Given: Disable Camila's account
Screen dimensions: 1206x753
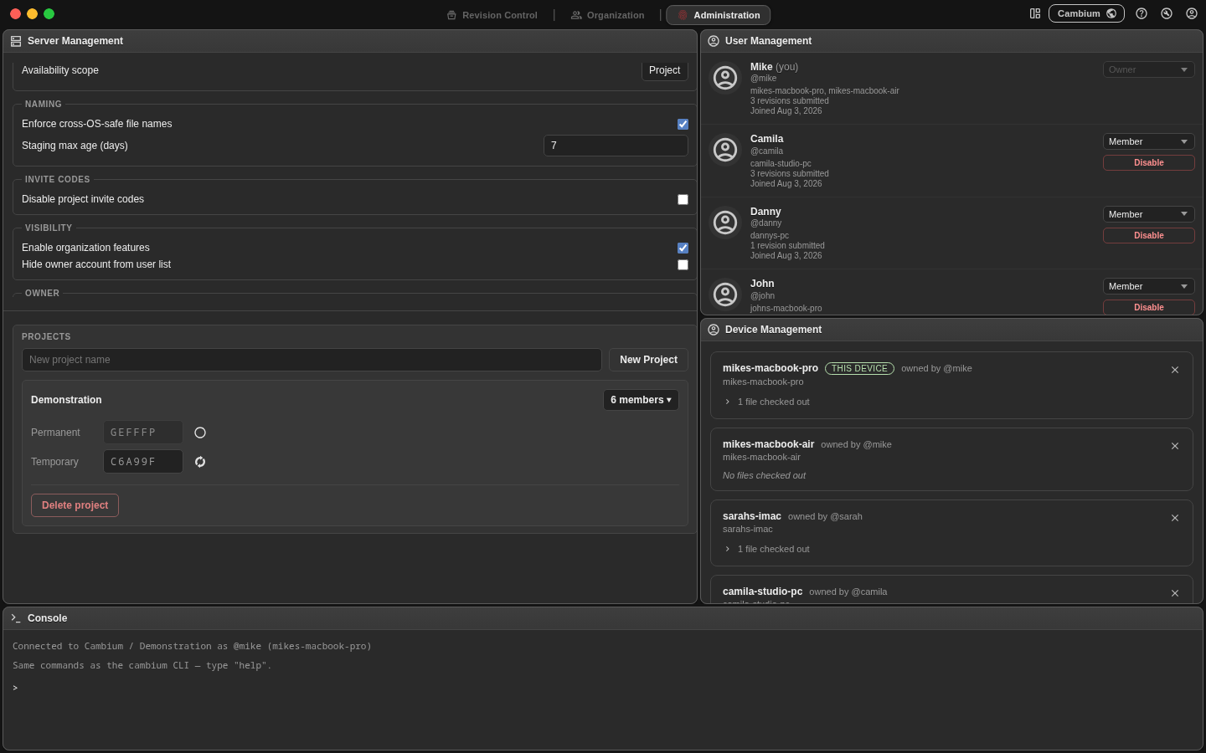Looking at the screenshot, I should pyautogui.click(x=1148, y=162).
